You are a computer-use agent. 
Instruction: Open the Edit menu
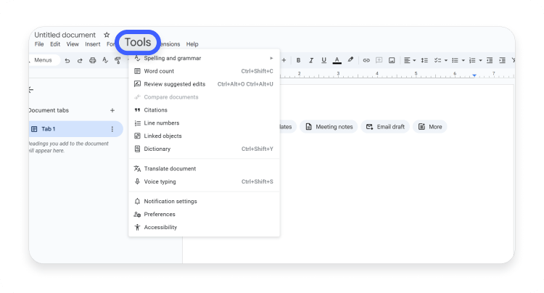tap(55, 44)
